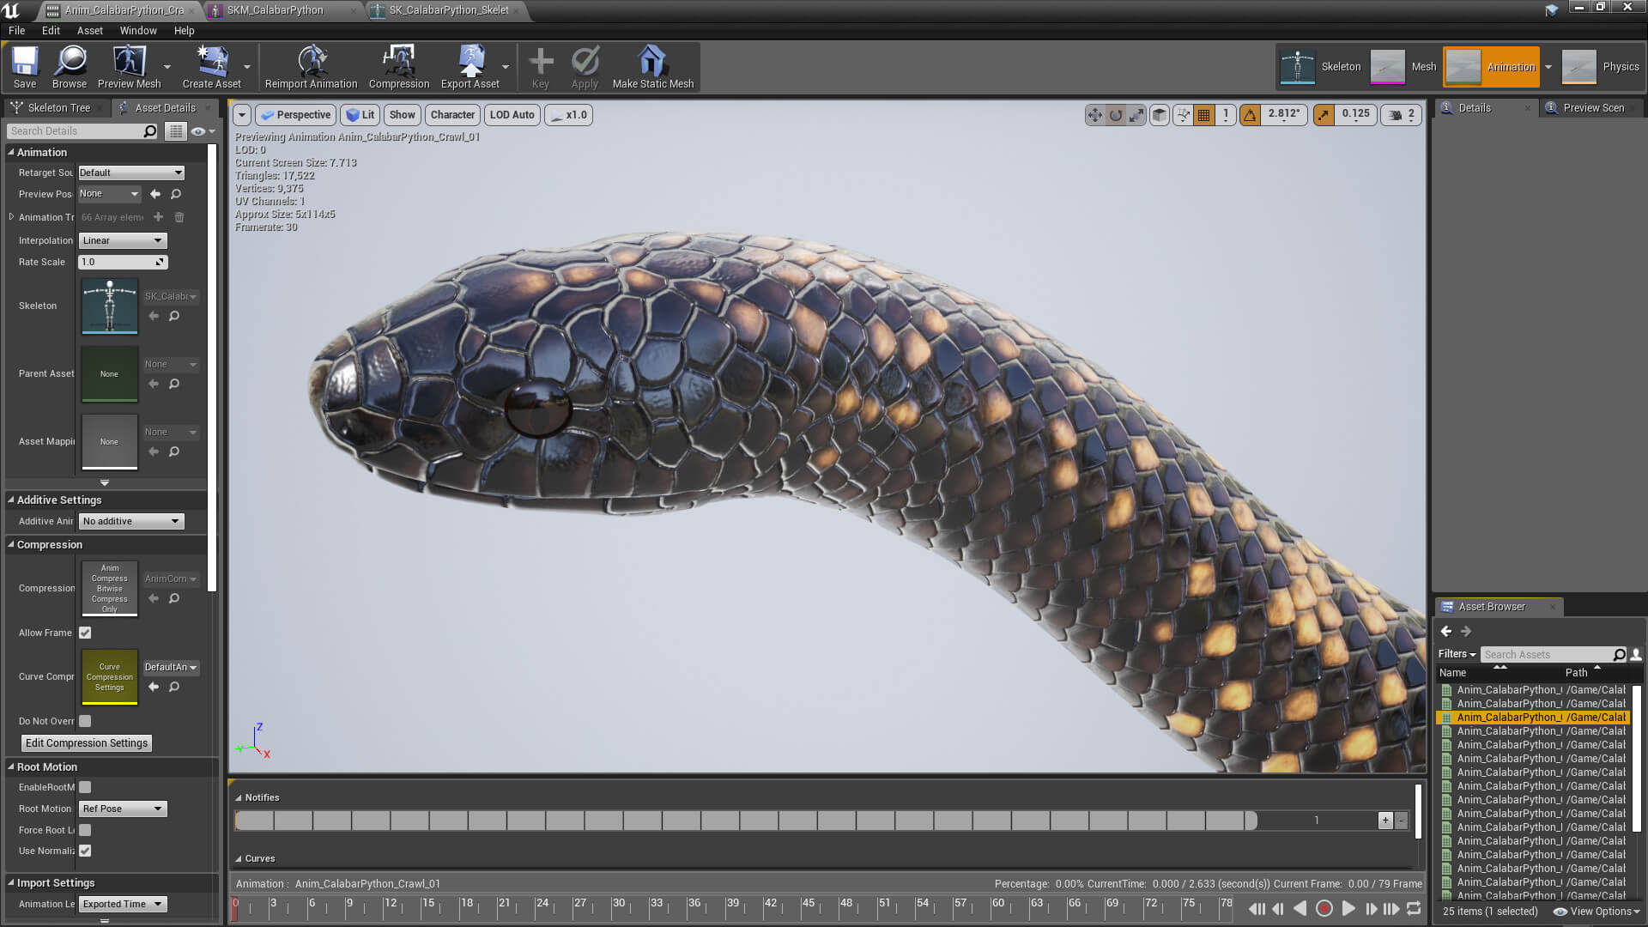Open the Additive Anim Type dropdown
The image size is (1648, 927).
tap(131, 521)
